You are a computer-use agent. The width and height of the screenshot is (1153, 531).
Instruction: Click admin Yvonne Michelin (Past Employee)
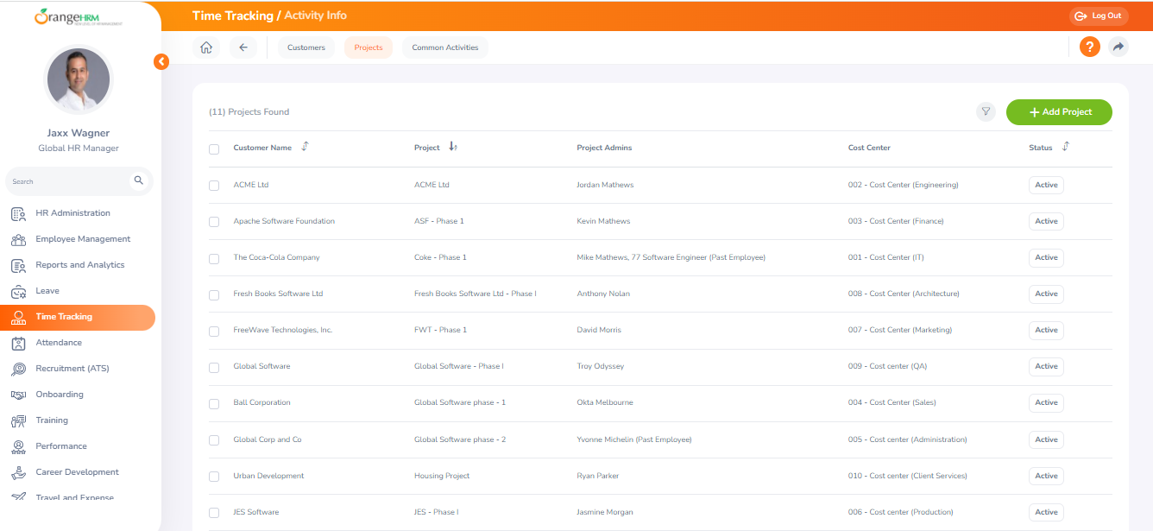634,439
